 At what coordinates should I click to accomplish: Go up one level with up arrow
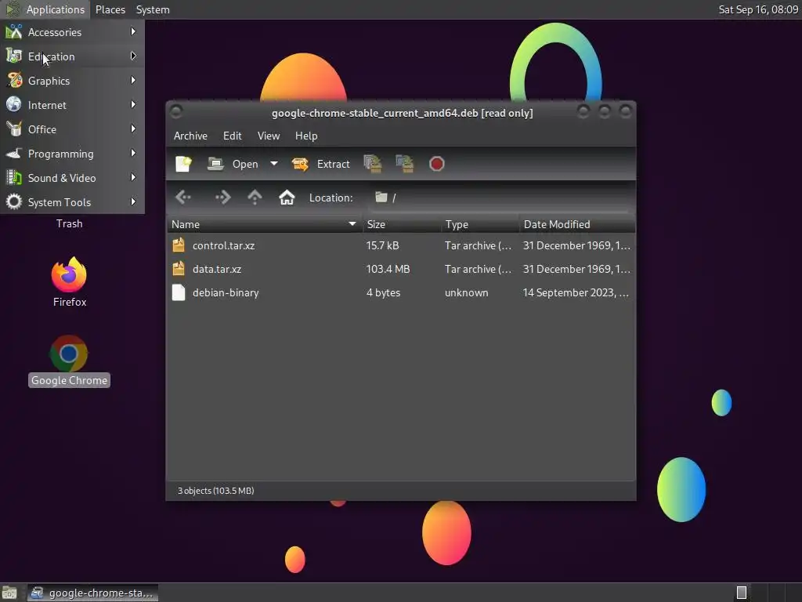tap(255, 197)
